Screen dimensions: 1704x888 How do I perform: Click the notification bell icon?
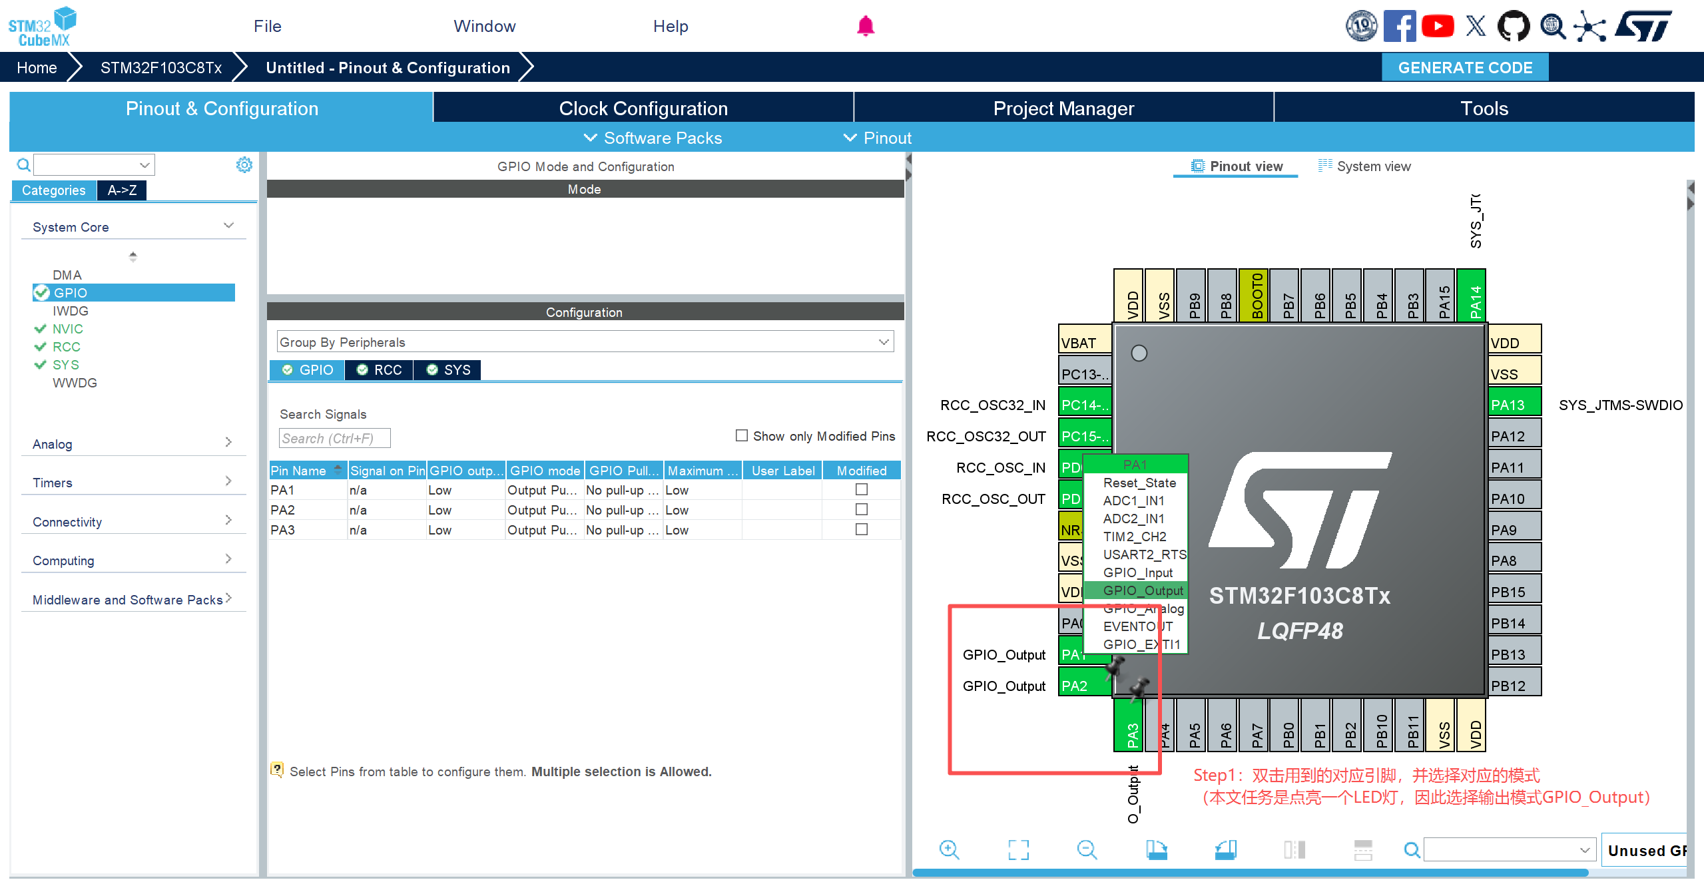pos(865,26)
